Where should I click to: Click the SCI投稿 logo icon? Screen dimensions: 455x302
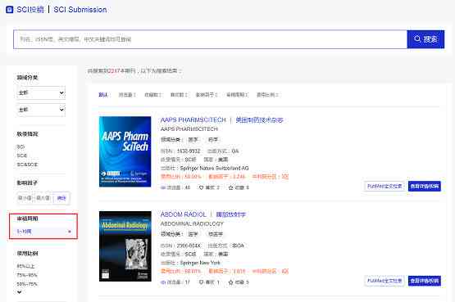click(x=10, y=10)
